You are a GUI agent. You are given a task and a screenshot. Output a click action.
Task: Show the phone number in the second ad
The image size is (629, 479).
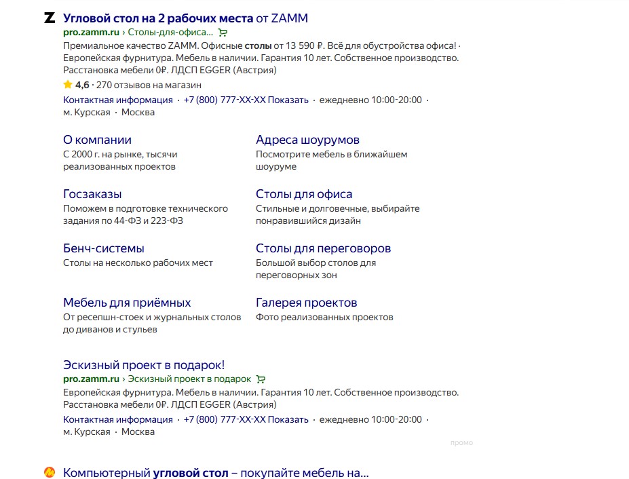[246, 419]
